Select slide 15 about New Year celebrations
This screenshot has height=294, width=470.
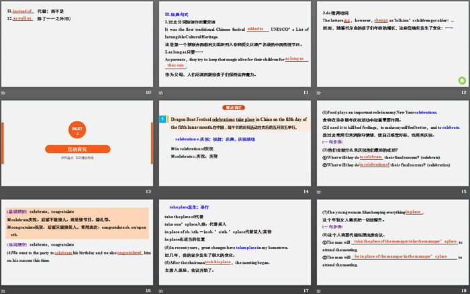tap(391, 142)
